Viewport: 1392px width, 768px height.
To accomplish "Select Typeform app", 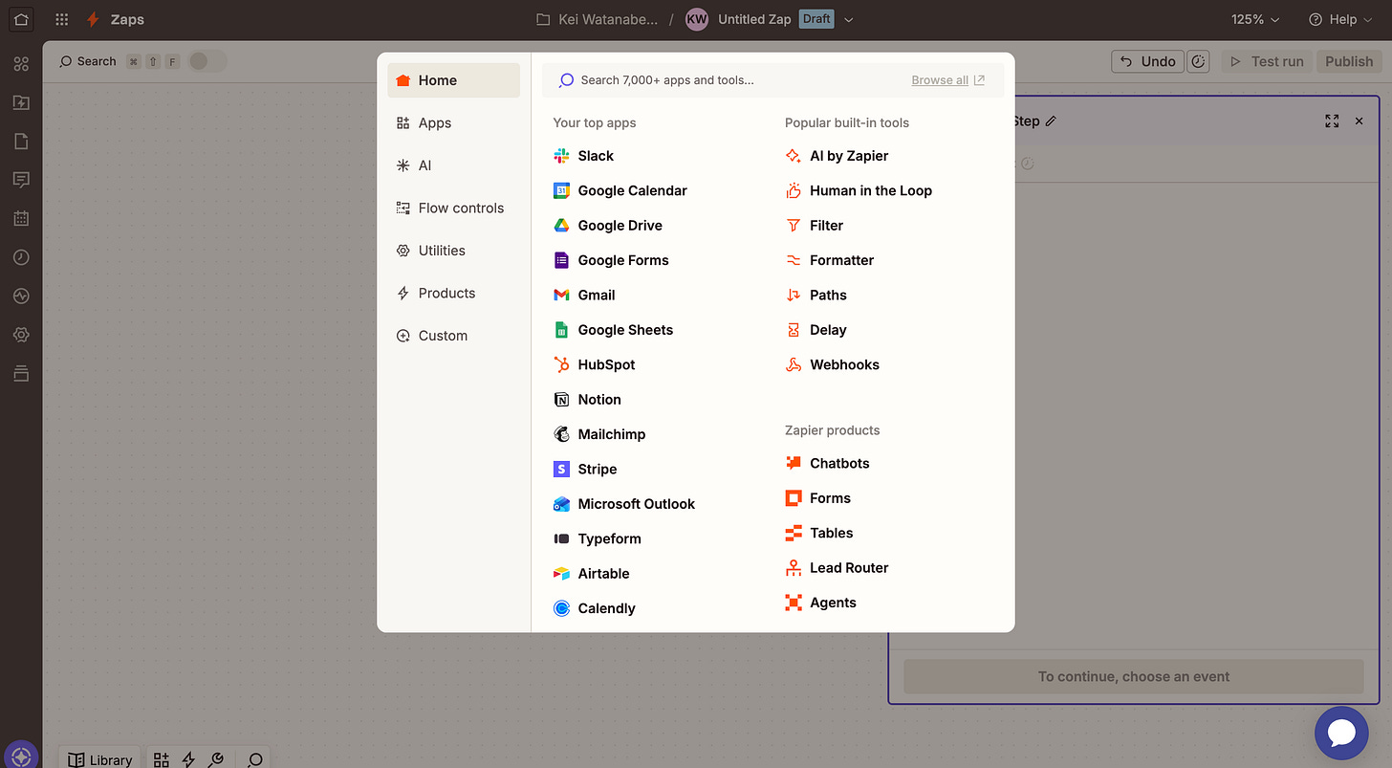I will tap(598, 538).
